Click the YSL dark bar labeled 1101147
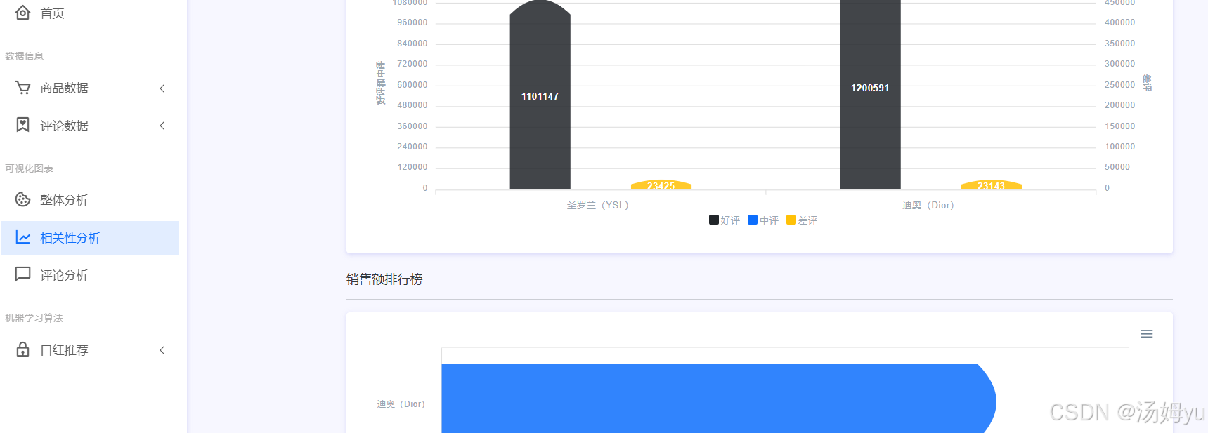1208x433 pixels. (x=540, y=96)
